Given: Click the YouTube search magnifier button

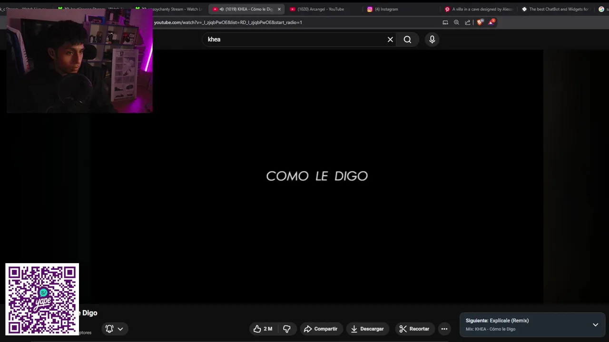Looking at the screenshot, I should 407,39.
